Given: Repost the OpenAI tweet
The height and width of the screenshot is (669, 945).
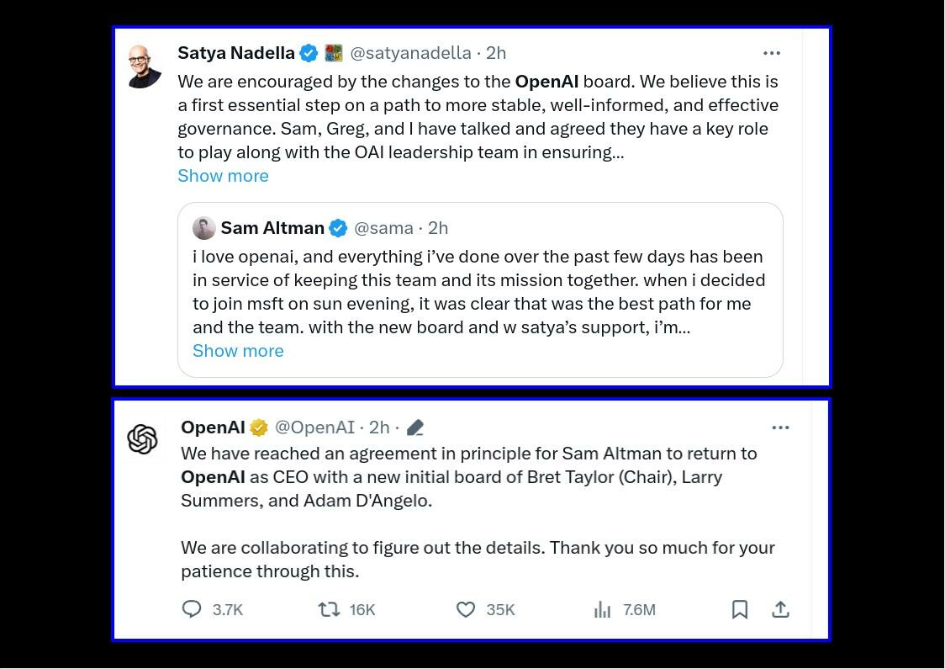Looking at the screenshot, I should pyautogui.click(x=329, y=609).
